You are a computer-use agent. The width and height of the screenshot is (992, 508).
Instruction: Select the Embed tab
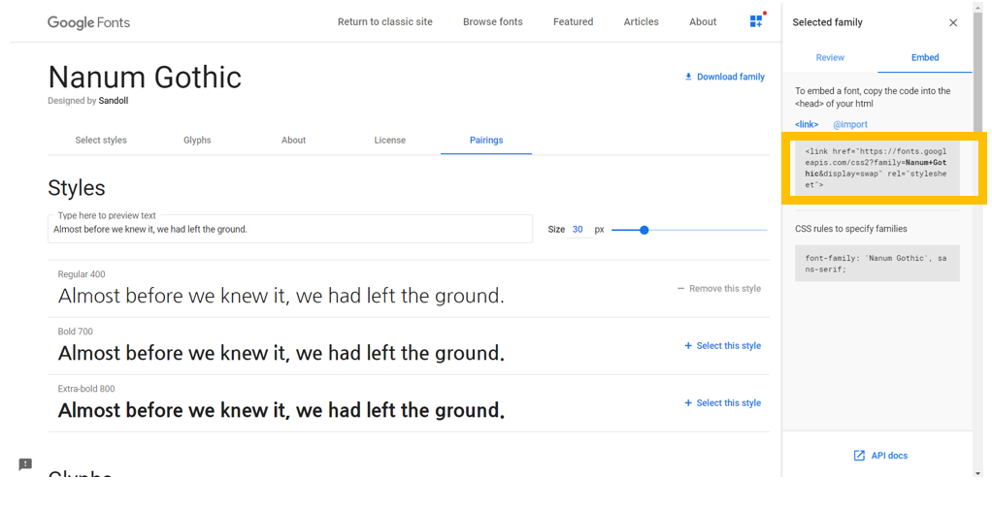click(925, 57)
